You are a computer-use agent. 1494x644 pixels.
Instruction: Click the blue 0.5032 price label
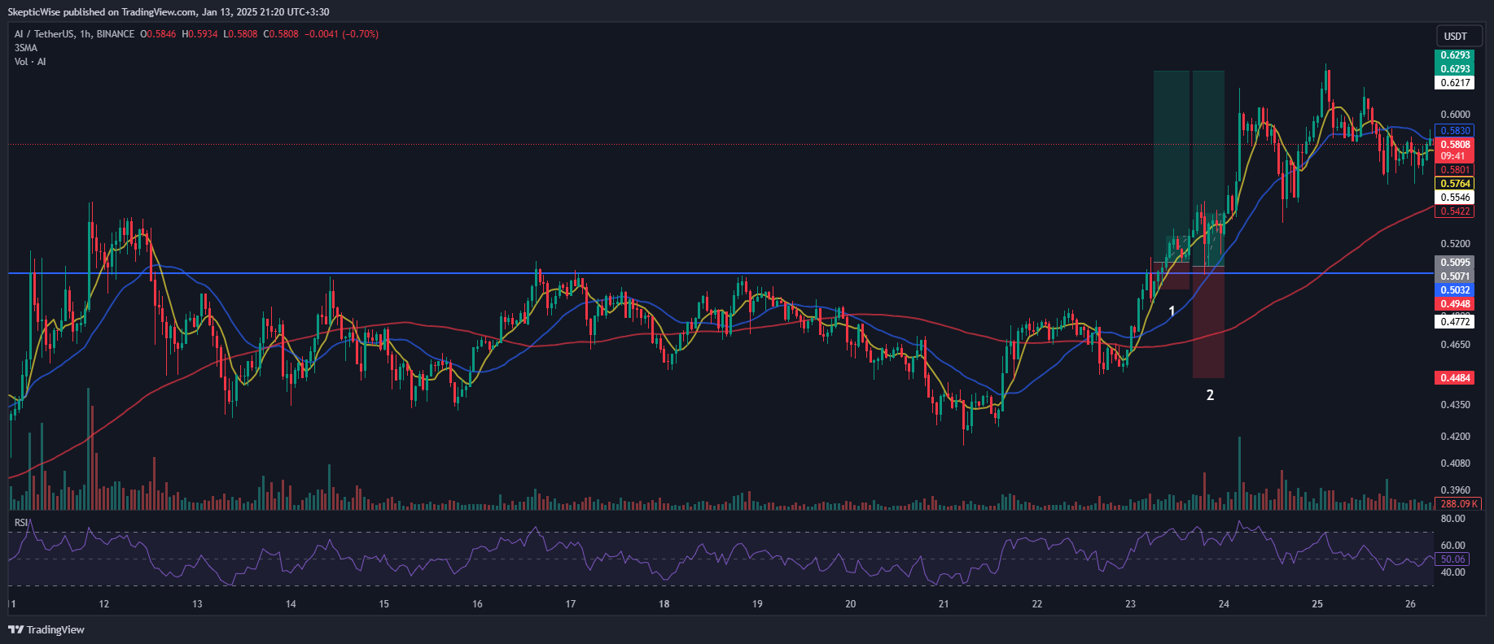1455,290
